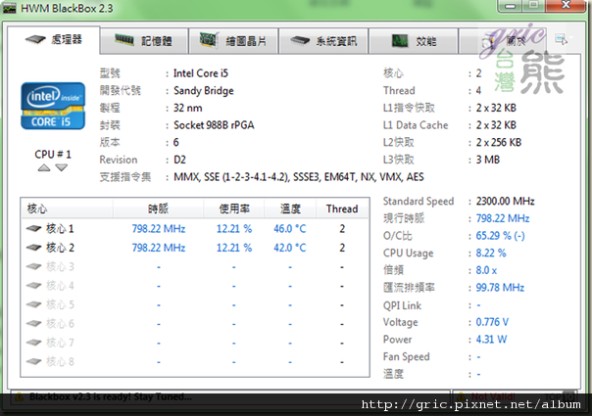Click the 使用率 column header
The image size is (592, 416).
[x=234, y=208]
